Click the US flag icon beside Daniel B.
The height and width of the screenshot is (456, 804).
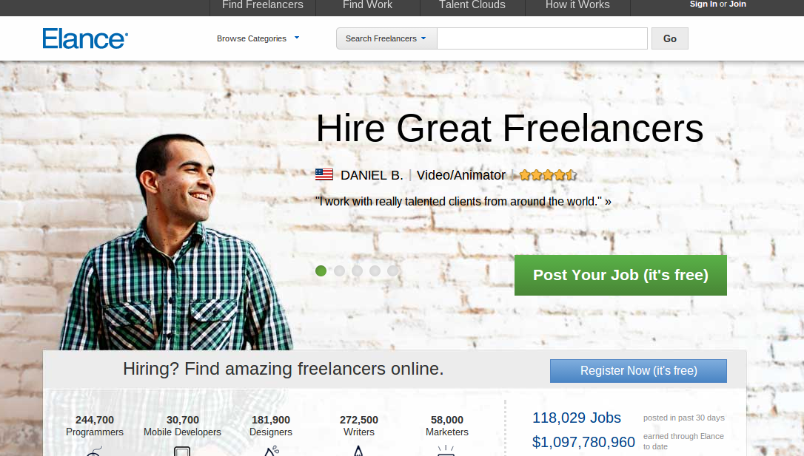coord(324,175)
